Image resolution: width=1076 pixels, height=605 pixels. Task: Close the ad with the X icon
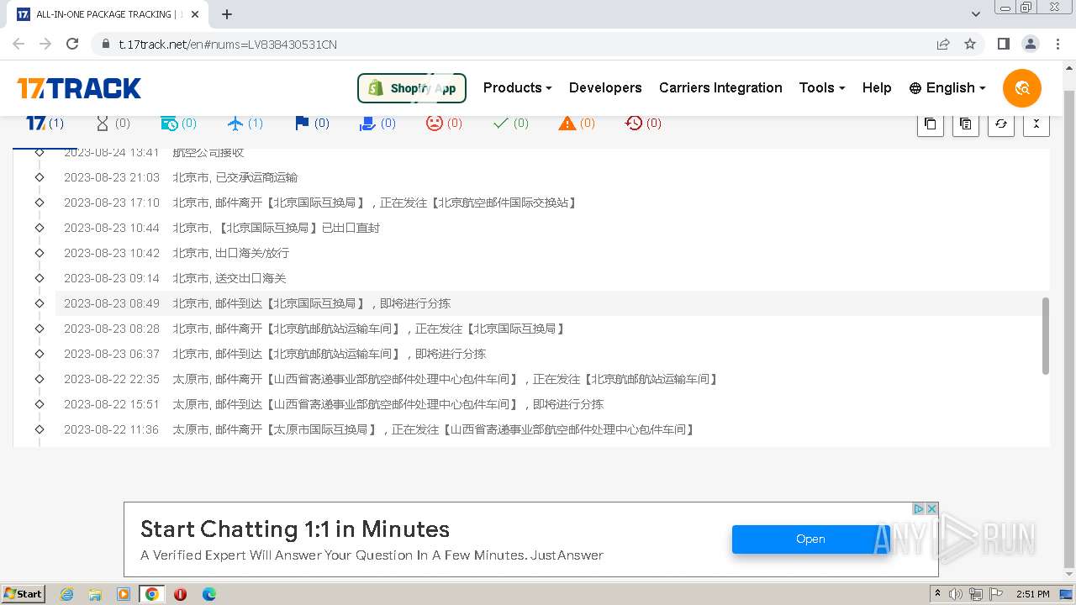pyautogui.click(x=931, y=509)
